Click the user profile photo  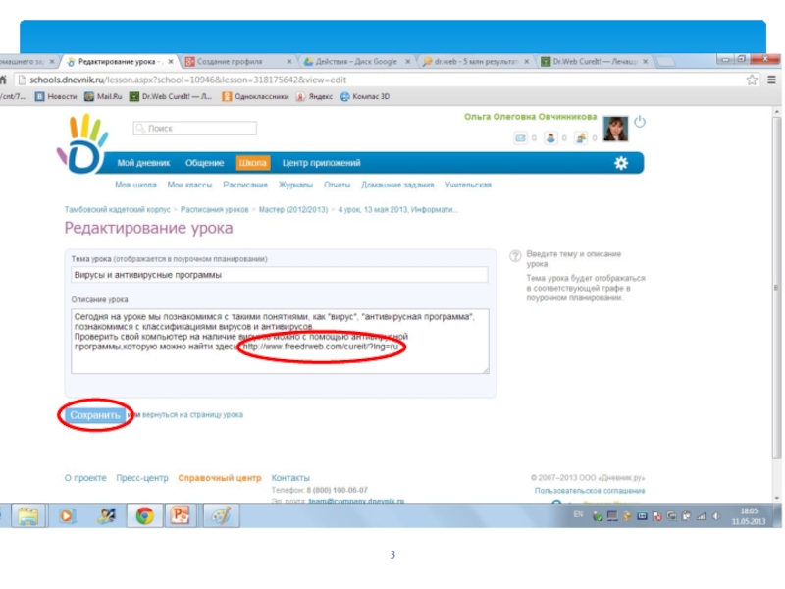(615, 129)
